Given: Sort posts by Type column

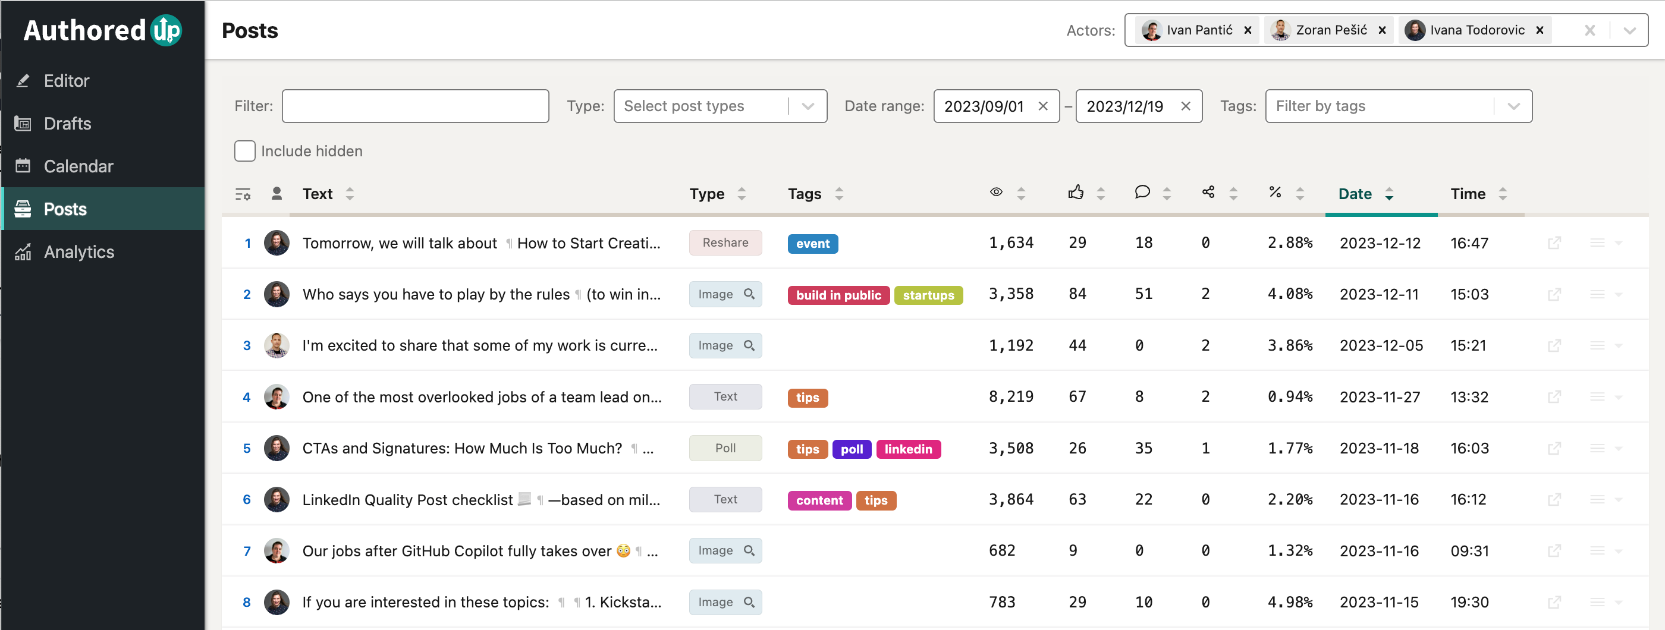Looking at the screenshot, I should 718,194.
